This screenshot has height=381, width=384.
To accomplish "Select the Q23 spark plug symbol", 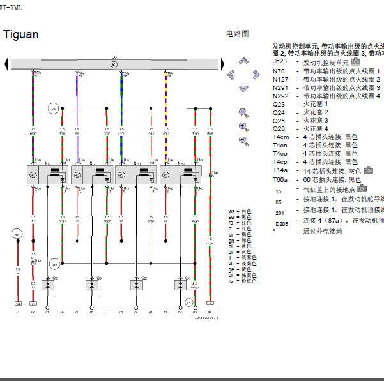I will (48, 285).
